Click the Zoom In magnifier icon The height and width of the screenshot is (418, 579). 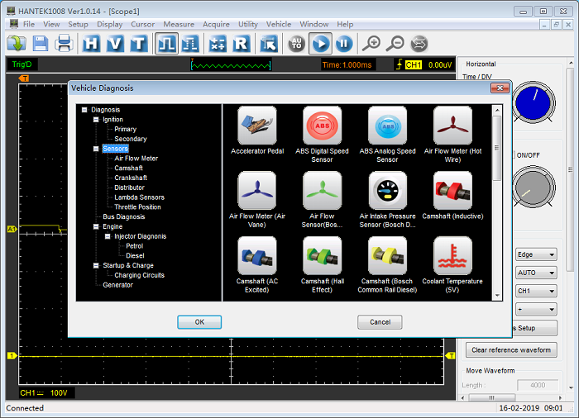coord(373,44)
